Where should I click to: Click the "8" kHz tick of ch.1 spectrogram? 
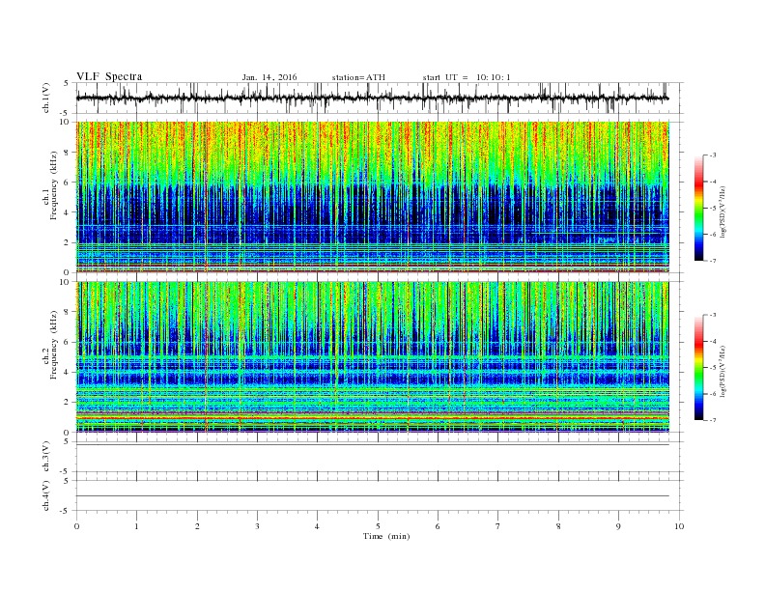pyautogui.click(x=68, y=153)
